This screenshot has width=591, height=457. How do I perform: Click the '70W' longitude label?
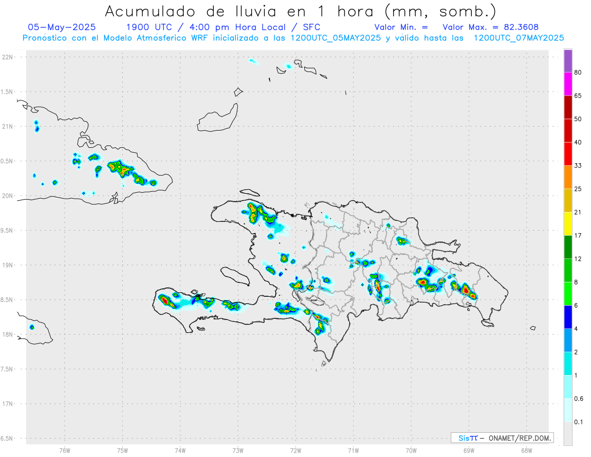[x=411, y=450]
